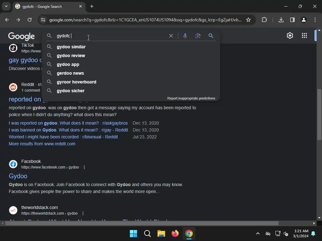Screen dimensions: 322x241
Task: Open the tab search dropdown arrow
Action: click(x=6, y=6)
